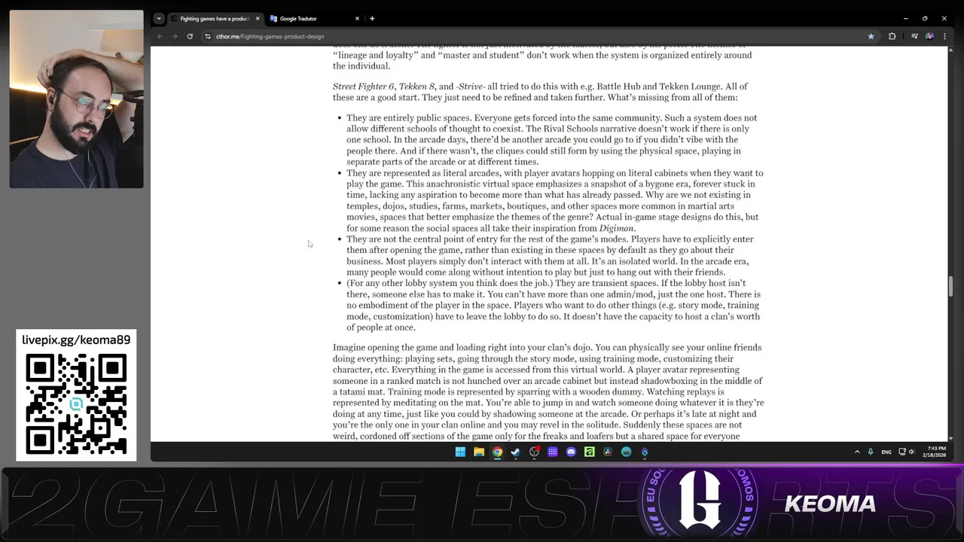Bookmark this page with star icon

coord(871,36)
